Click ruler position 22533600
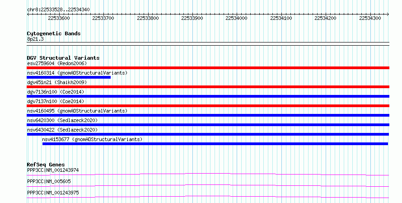This screenshot has height=203, width=402. (59, 18)
